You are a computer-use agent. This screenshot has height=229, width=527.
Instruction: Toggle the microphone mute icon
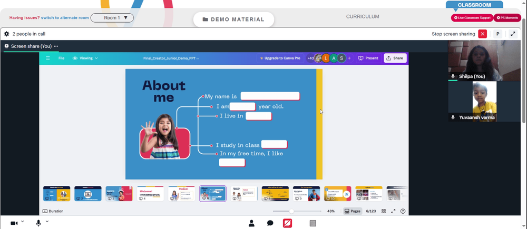(x=38, y=223)
